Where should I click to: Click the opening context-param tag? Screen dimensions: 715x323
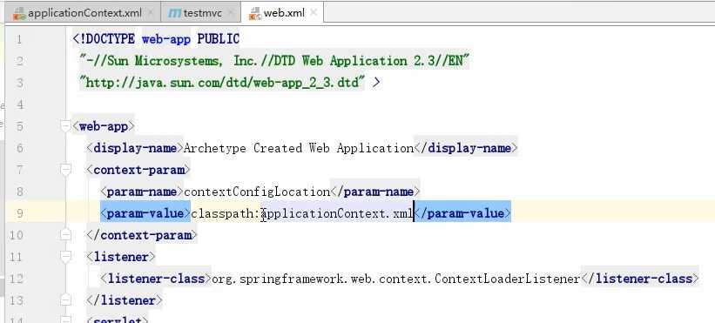[138, 170]
